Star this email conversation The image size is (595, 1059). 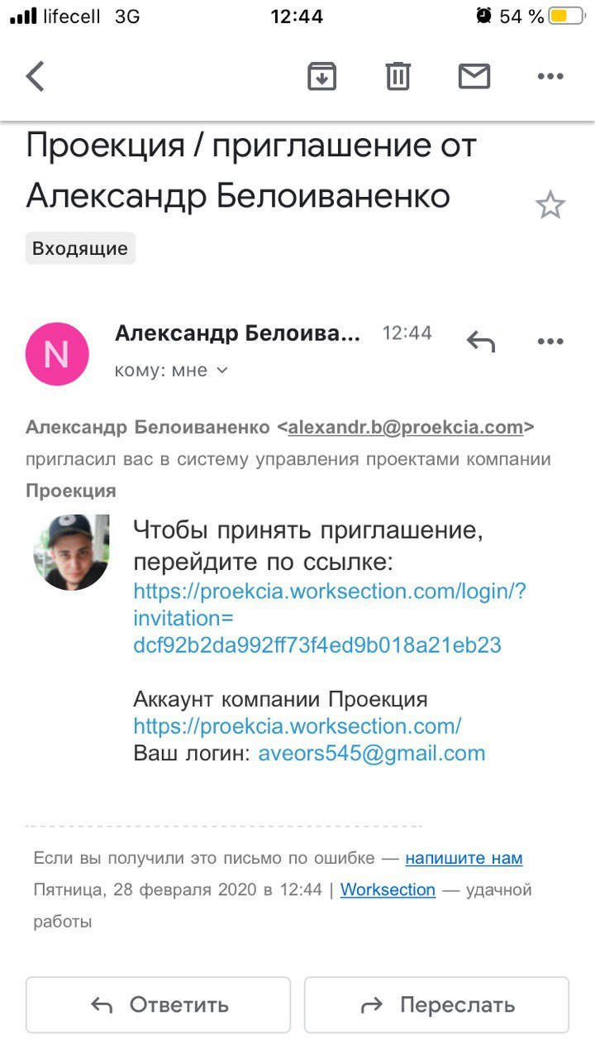pyautogui.click(x=550, y=204)
